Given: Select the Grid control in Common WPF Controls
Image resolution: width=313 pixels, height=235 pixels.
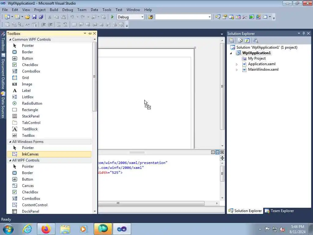Looking at the screenshot, I should [x=49, y=78].
